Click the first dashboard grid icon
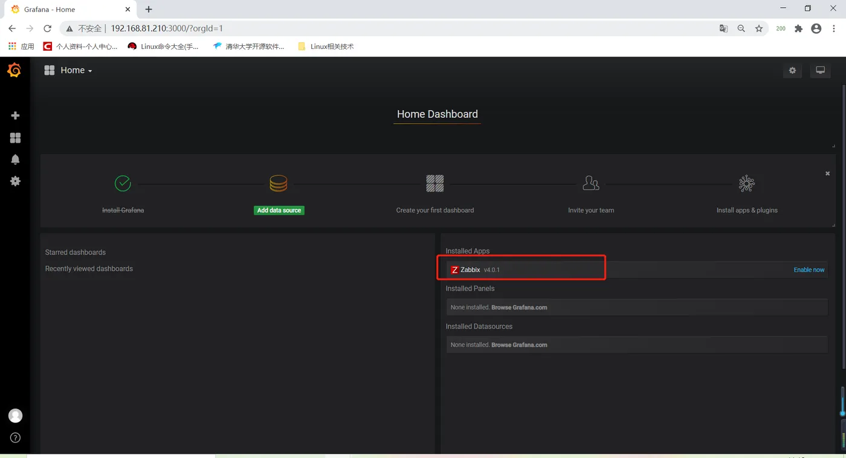Image resolution: width=846 pixels, height=458 pixels. click(435, 183)
